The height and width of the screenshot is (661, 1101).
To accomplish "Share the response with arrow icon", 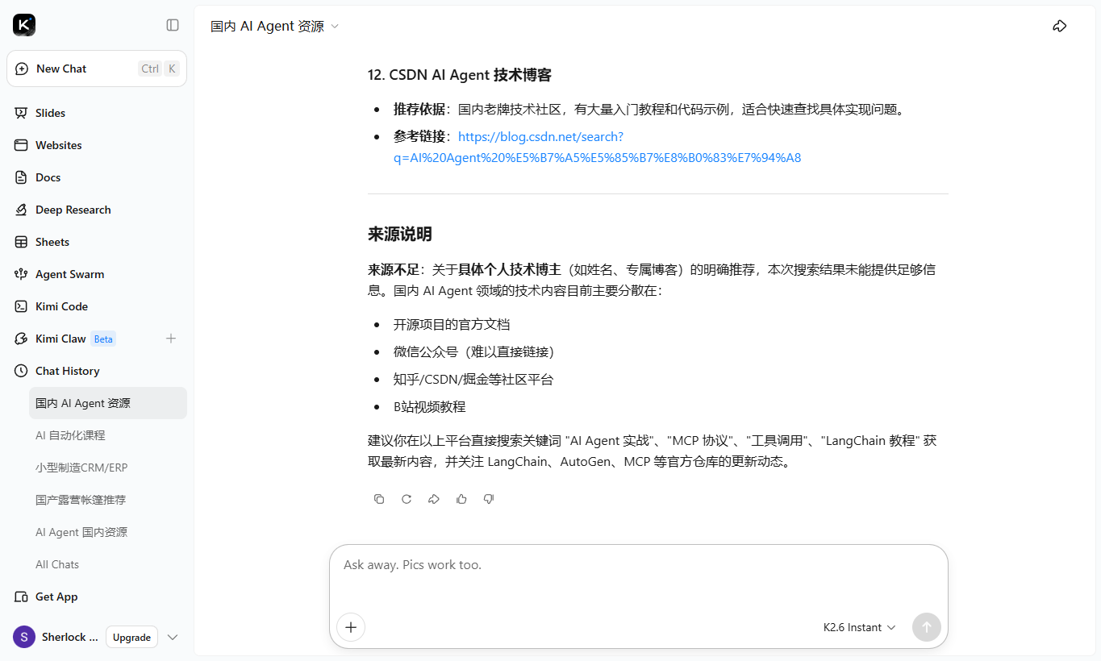I will [434, 499].
